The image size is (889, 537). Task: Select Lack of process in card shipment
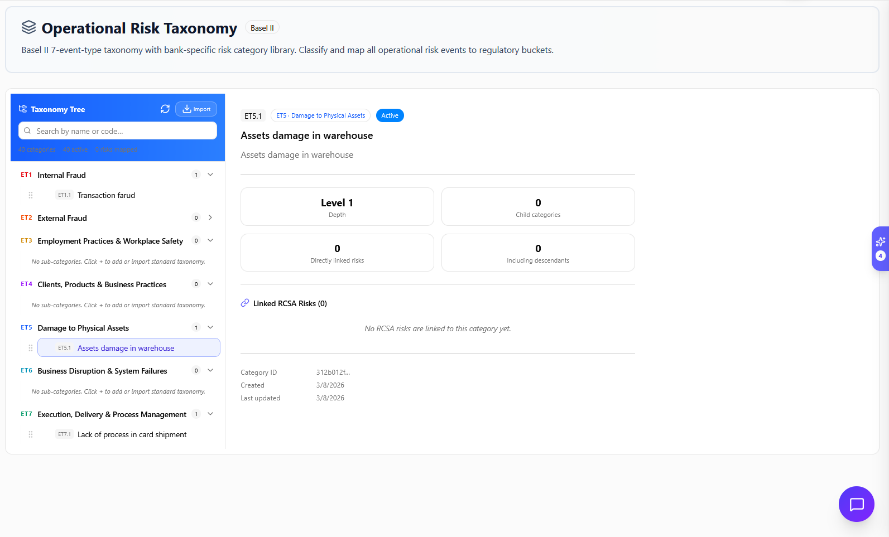click(132, 434)
